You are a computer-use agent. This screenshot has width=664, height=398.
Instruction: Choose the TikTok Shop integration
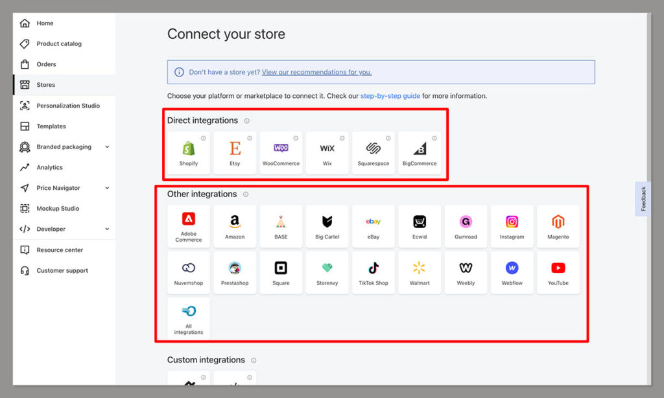[373, 273]
